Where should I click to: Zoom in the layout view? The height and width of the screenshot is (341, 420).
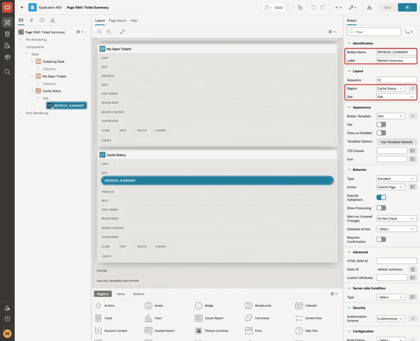109,32
